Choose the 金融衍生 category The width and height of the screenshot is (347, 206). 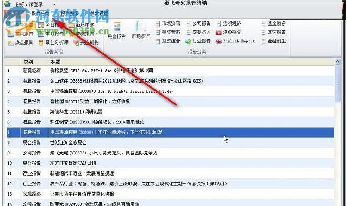[x=274, y=41]
